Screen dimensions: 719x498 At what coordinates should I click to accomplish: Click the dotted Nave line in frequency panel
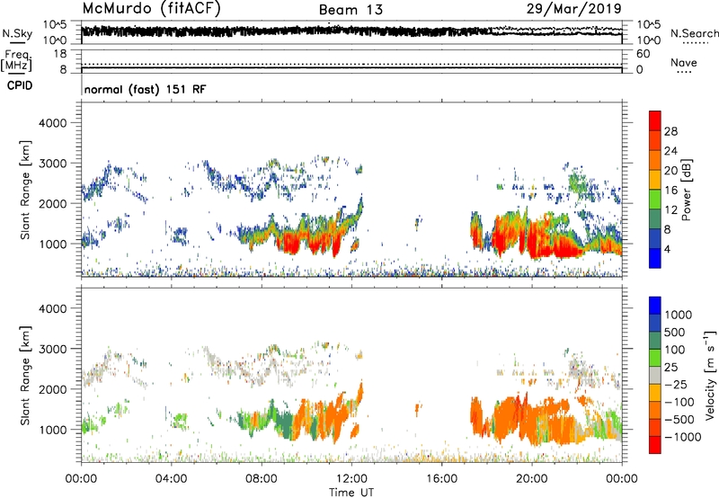(x=351, y=64)
